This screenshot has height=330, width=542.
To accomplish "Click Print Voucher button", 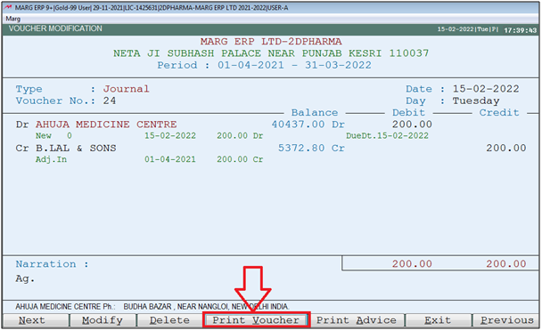I will 256,320.
